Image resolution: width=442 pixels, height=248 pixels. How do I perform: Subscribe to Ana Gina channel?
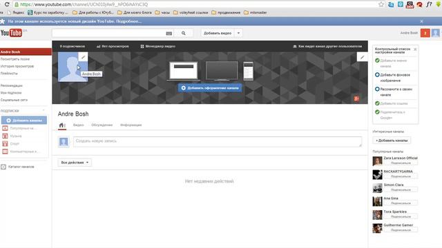pos(401,203)
